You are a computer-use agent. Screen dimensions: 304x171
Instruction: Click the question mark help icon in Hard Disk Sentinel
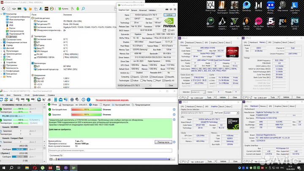pyautogui.click(x=83, y=100)
